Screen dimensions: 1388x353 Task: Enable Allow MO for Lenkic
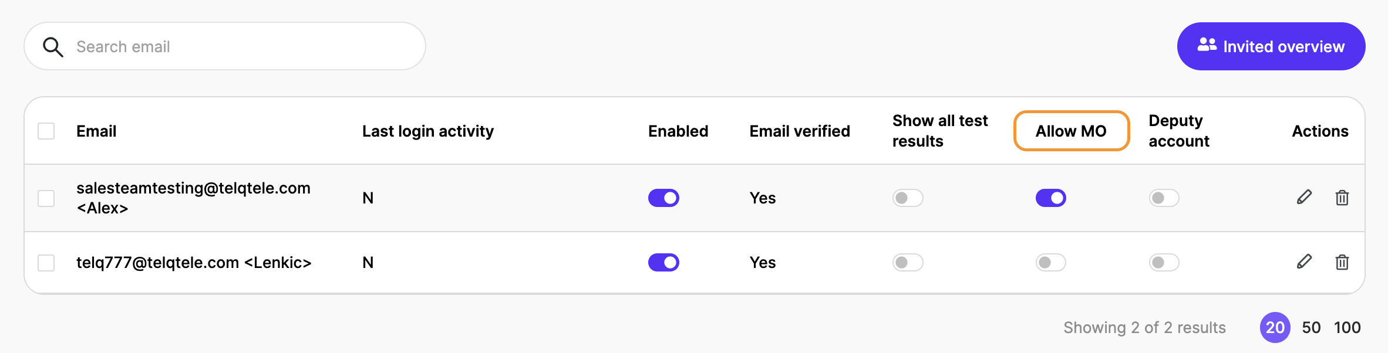(x=1050, y=263)
